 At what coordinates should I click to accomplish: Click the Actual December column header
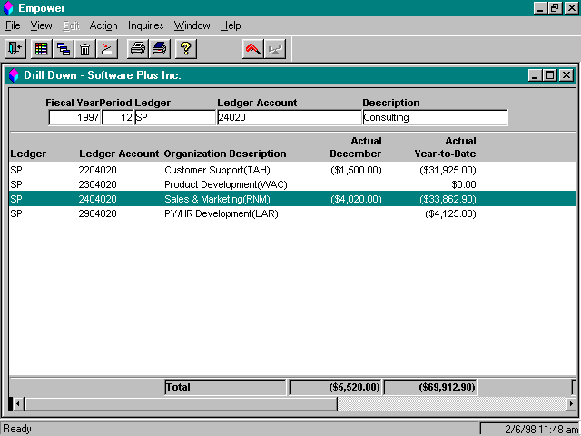[x=356, y=147]
